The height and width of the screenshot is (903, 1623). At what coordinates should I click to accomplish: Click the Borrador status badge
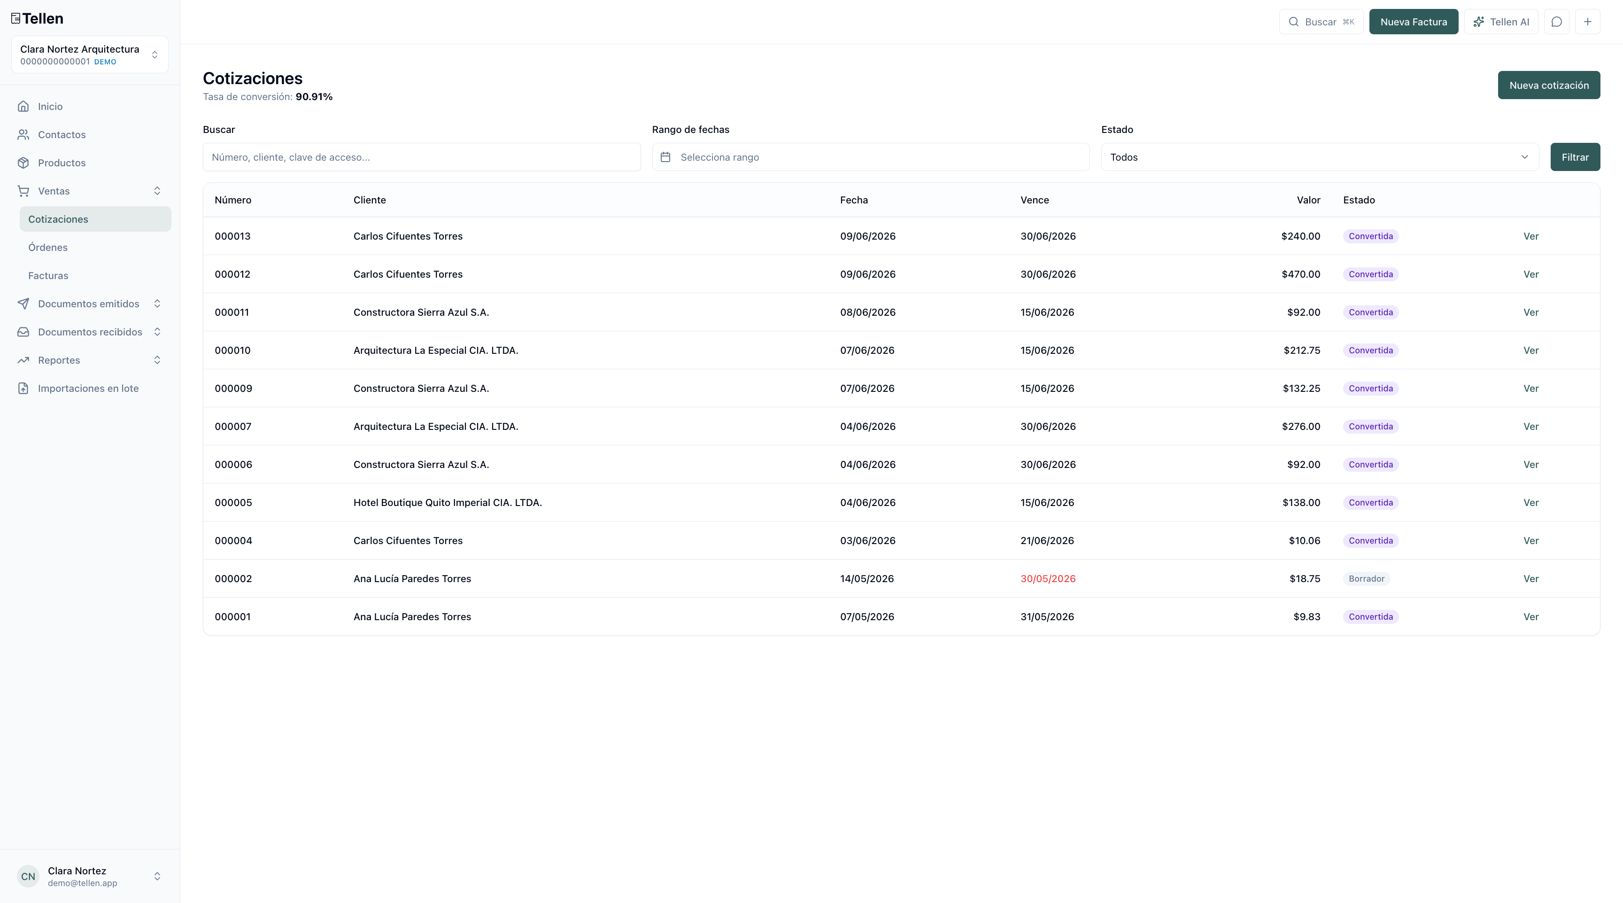coord(1367,578)
